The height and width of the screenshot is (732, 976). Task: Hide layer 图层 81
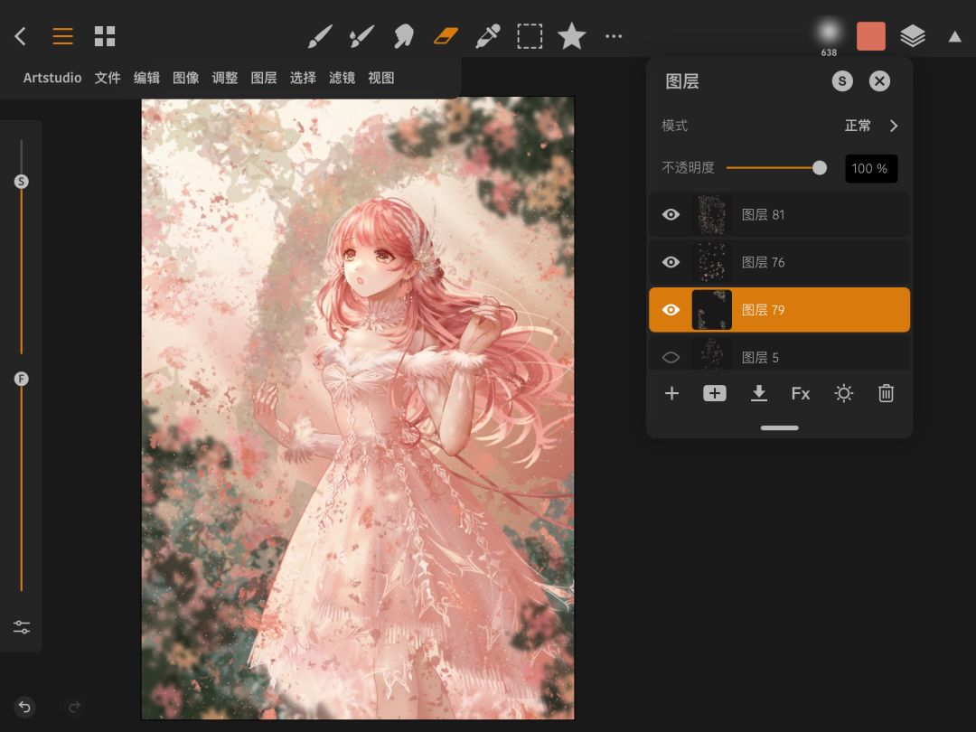pos(671,215)
